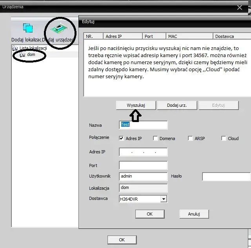The image size is (251, 248).
Task: Click the Użytkownik field with admin
Action: (x=143, y=176)
